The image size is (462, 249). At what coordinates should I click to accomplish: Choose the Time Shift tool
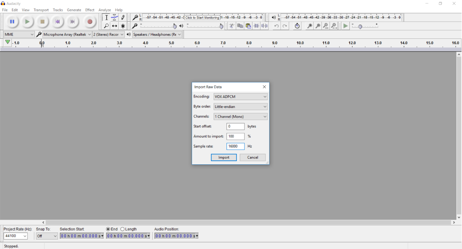(114, 26)
